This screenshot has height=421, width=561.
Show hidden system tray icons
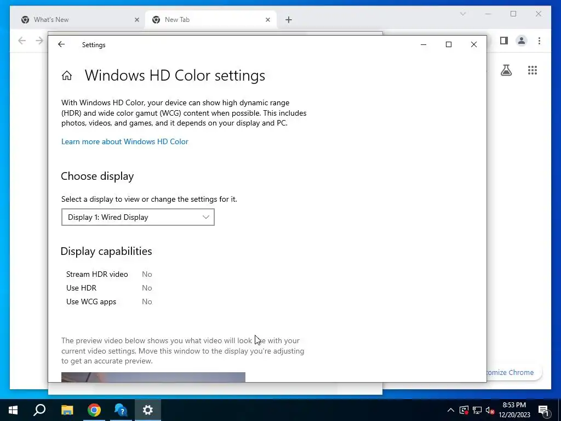pos(451,410)
